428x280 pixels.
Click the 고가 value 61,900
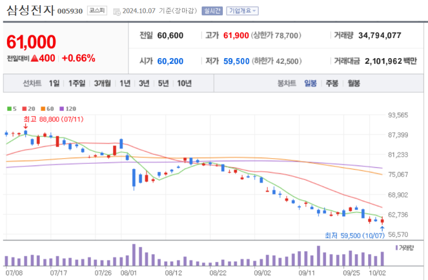coord(236,36)
